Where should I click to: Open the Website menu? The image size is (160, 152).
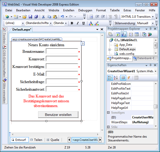(54, 10)
